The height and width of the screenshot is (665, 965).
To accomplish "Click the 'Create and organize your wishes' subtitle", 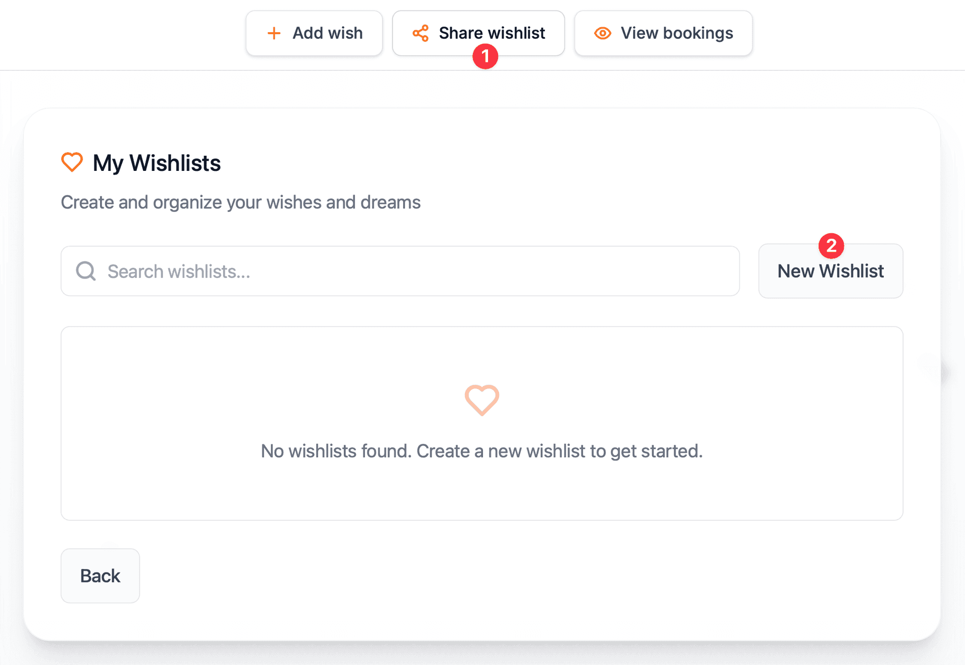I will [x=240, y=202].
